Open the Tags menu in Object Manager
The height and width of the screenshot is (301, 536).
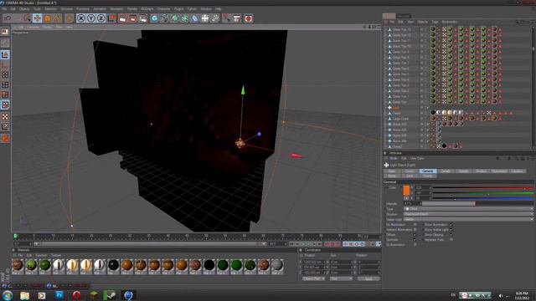pos(435,22)
